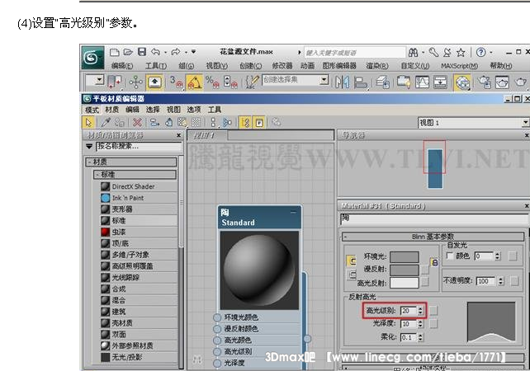The width and height of the screenshot is (530, 371).
Task: Click the 漫反射 map button
Action: click(x=425, y=270)
